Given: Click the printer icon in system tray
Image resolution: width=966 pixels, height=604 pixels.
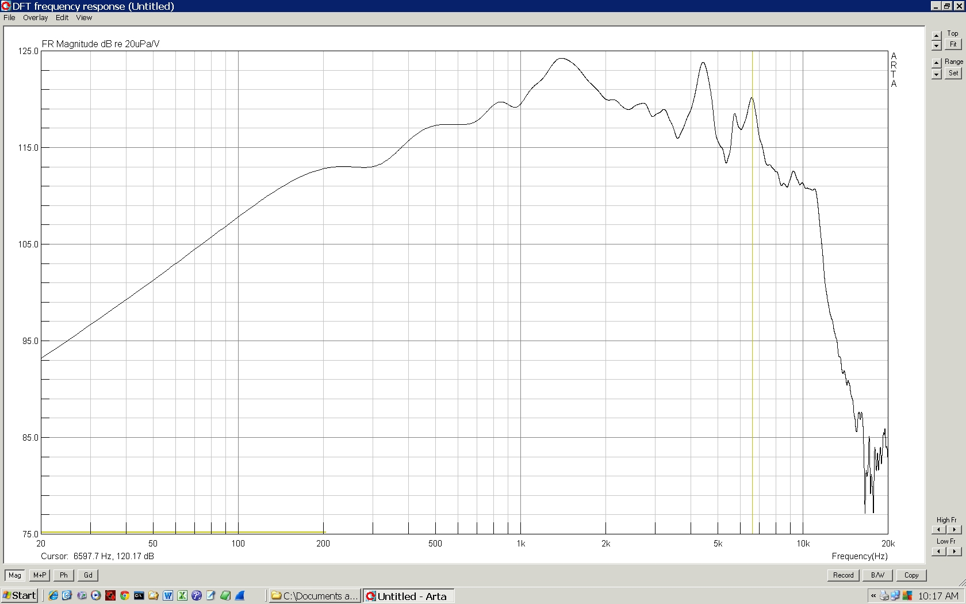Looking at the screenshot, I should (x=884, y=596).
